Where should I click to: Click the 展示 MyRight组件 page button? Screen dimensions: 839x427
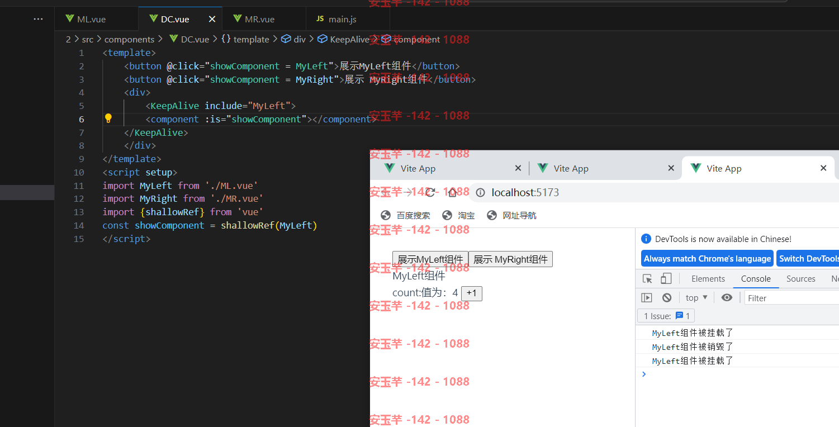point(510,259)
